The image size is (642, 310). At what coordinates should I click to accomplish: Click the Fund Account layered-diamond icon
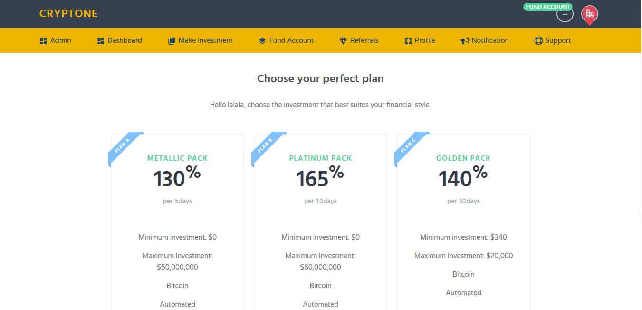pyautogui.click(x=262, y=40)
